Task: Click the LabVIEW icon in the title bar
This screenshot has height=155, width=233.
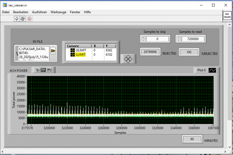Action: [x=5, y=5]
